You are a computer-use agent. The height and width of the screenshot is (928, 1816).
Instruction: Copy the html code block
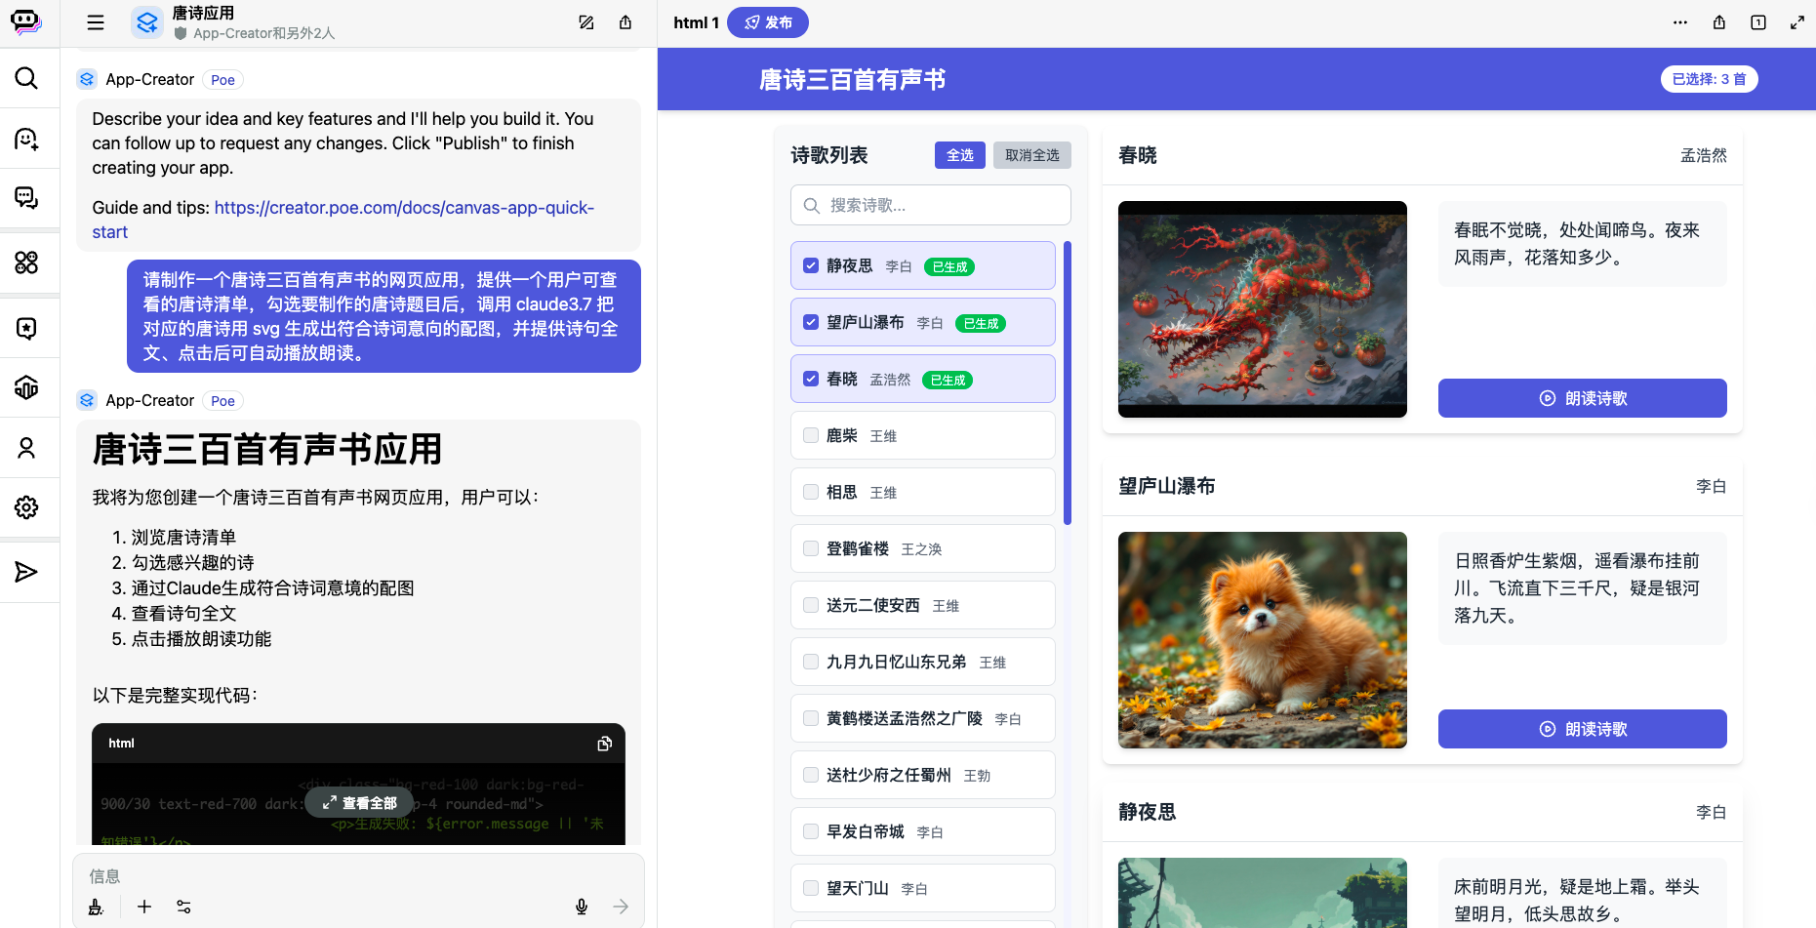tap(605, 744)
